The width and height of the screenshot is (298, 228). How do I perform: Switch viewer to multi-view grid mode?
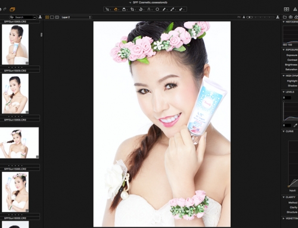(47, 17)
